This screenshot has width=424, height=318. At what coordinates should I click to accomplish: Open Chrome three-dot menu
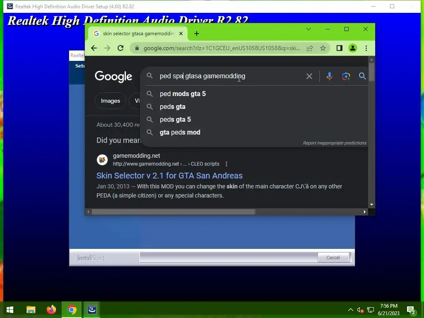click(366, 48)
